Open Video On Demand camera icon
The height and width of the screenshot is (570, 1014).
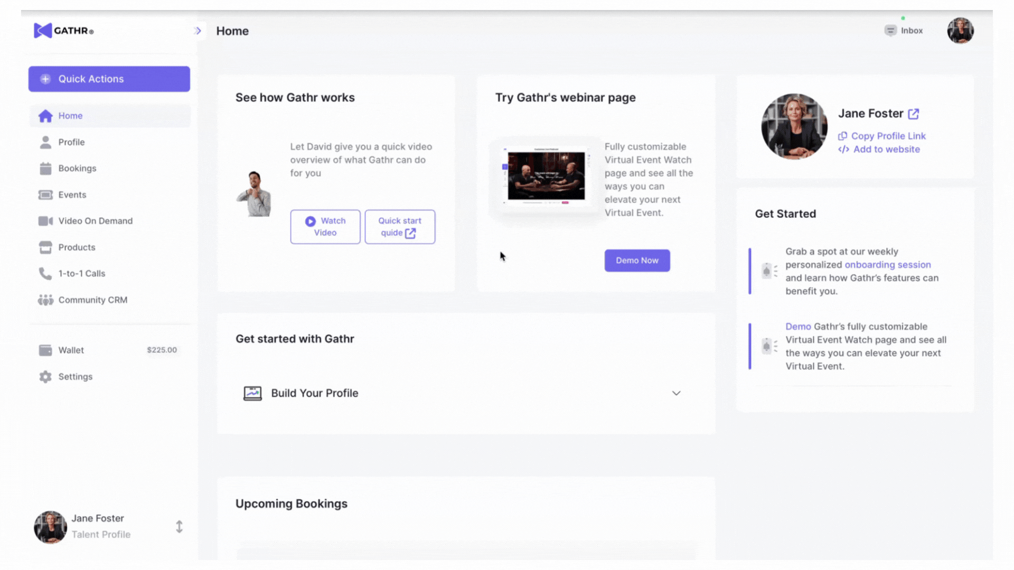coord(45,221)
